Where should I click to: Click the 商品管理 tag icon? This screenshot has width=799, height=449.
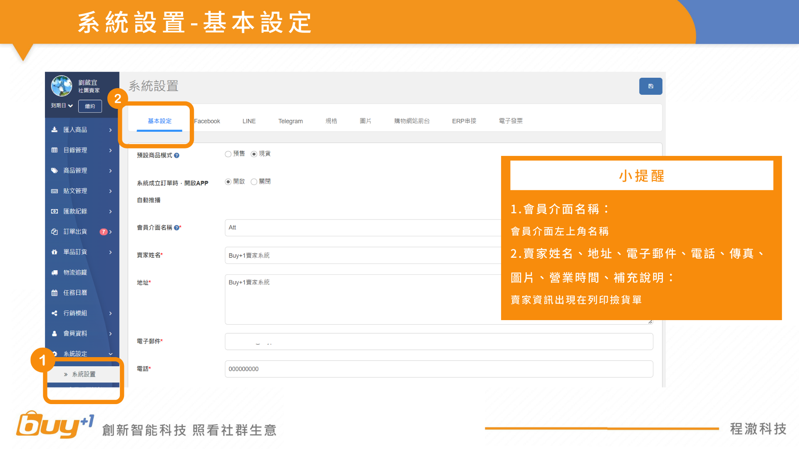point(55,170)
